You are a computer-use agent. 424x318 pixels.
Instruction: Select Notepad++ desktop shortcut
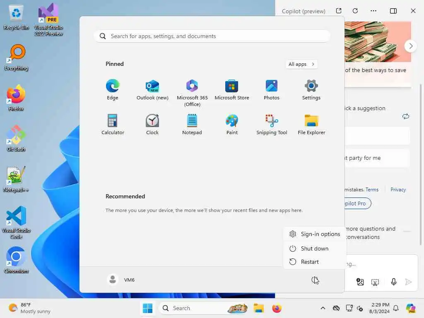click(16, 179)
